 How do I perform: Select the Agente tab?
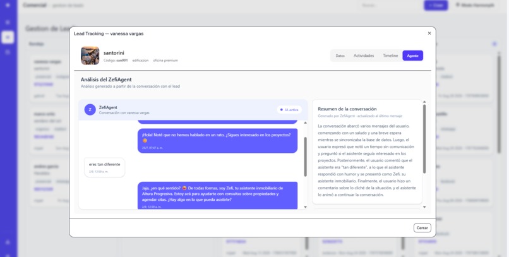coord(412,56)
